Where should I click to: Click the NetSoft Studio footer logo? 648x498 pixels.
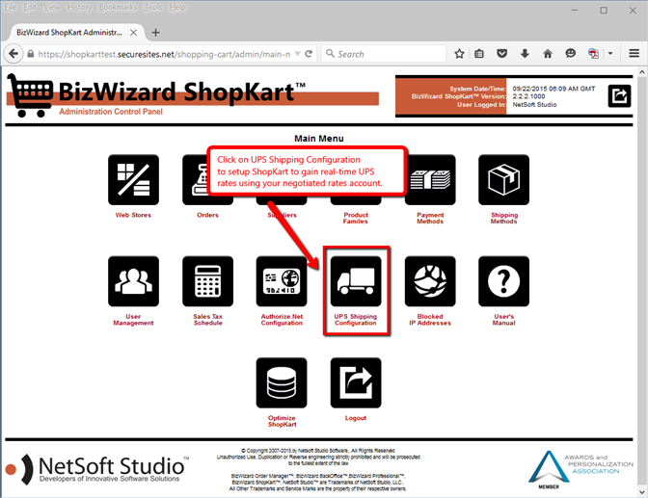click(97, 469)
